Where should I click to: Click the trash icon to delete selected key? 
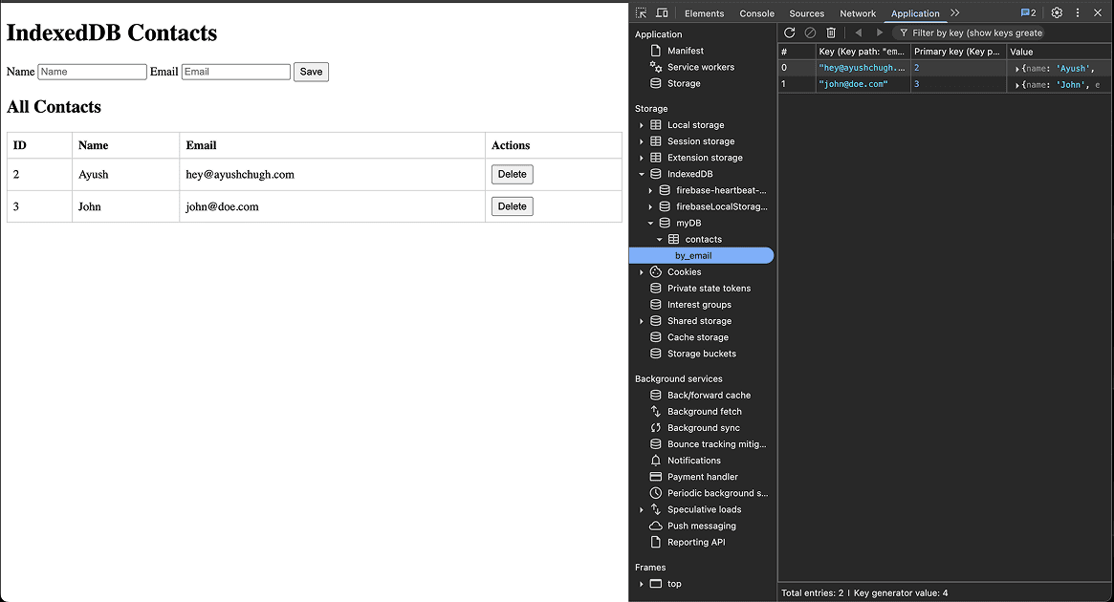(x=830, y=32)
